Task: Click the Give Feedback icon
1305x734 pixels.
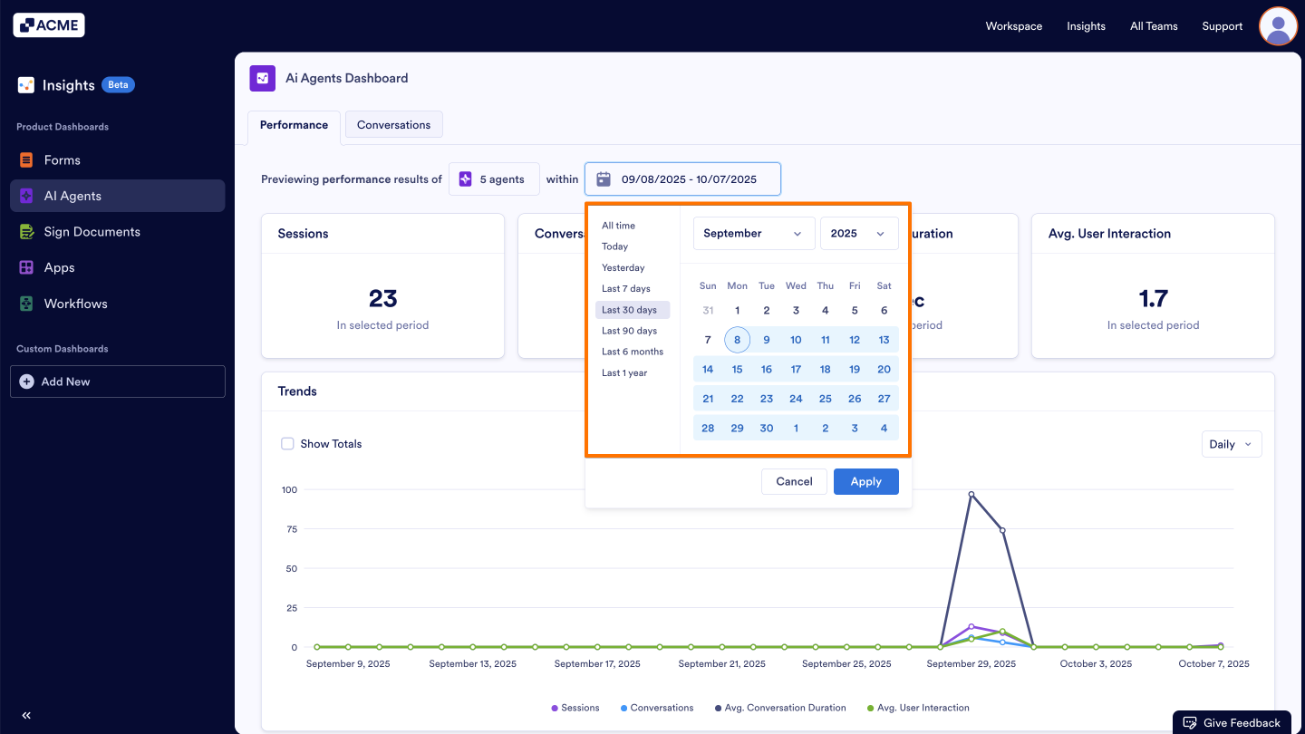Action: click(1190, 722)
